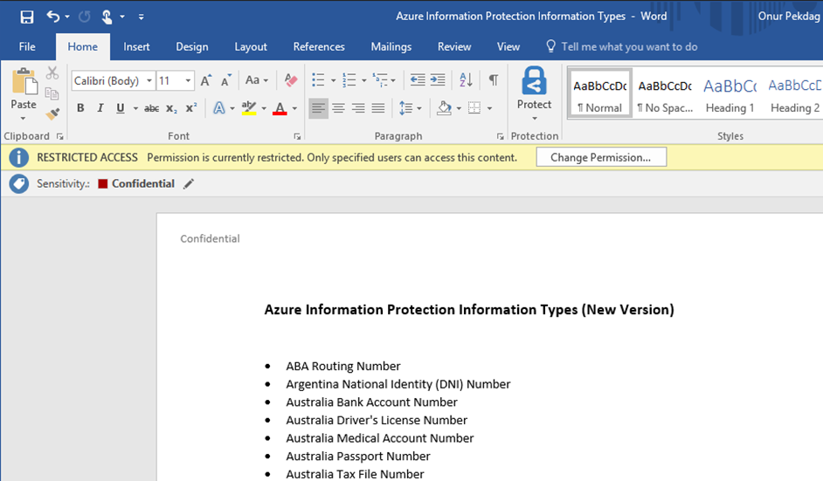Open Customize Quick Access Toolbar menu

pos(142,17)
